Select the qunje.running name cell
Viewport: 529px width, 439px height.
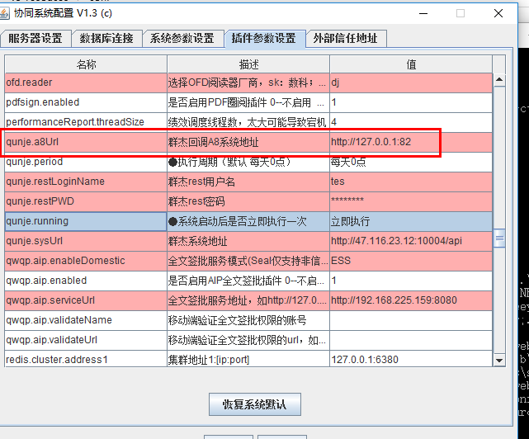pos(86,222)
